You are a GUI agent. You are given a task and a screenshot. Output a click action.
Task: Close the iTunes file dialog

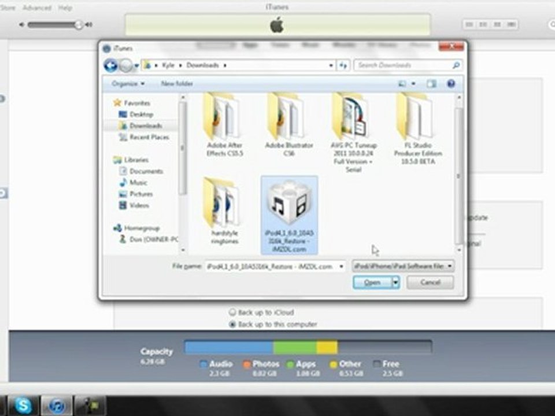[452, 46]
